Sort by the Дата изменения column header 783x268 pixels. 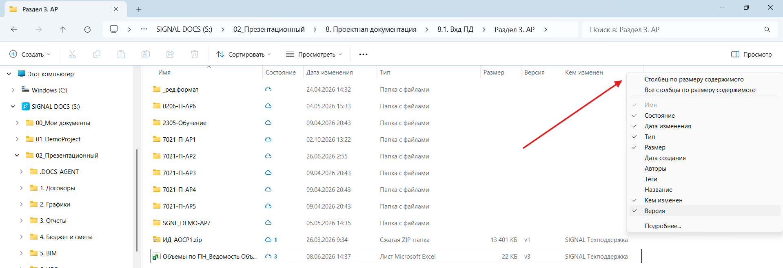[330, 72]
